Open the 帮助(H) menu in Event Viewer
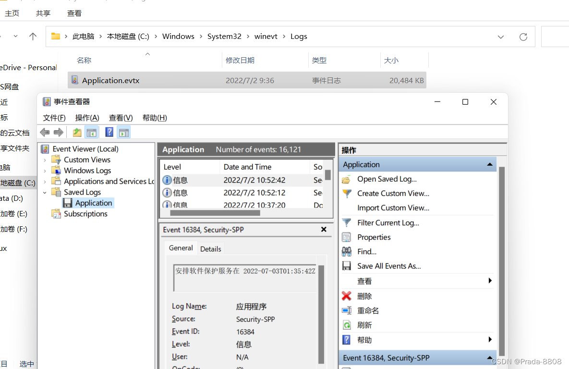569x369 pixels. [x=155, y=118]
